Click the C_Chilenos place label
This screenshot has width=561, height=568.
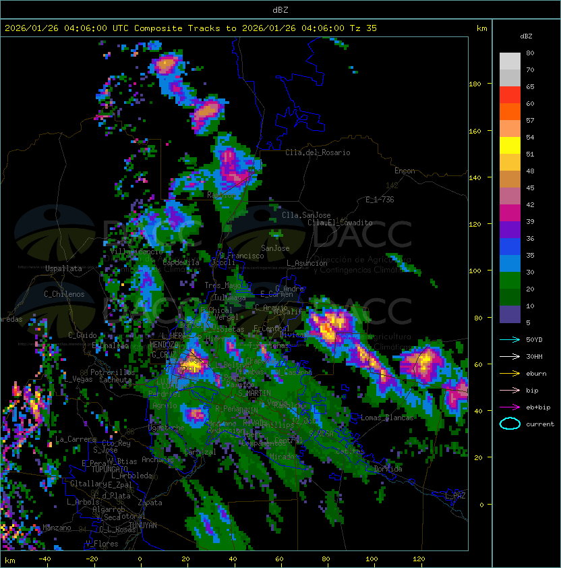coord(64,294)
